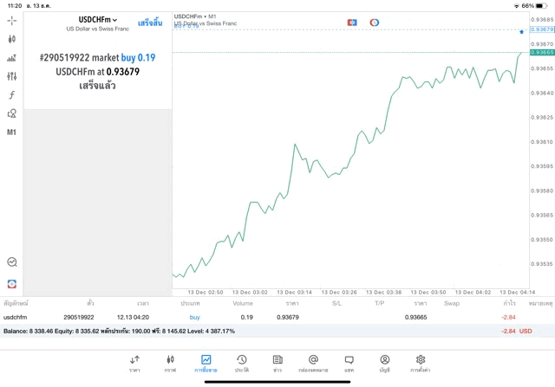Tap the Balance and Equity summary line

pos(119,332)
